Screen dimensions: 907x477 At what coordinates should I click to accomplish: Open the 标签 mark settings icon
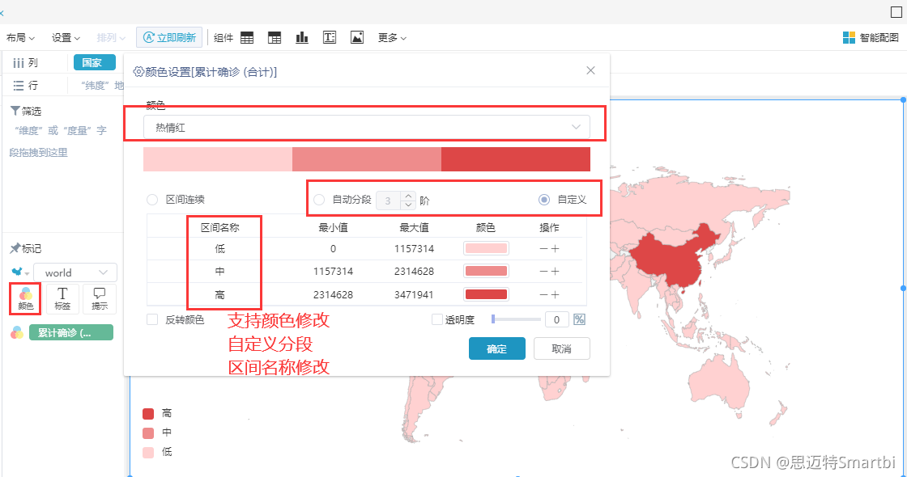pos(62,298)
